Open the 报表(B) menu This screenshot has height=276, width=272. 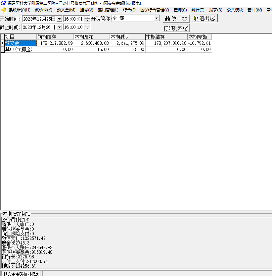[215, 10]
